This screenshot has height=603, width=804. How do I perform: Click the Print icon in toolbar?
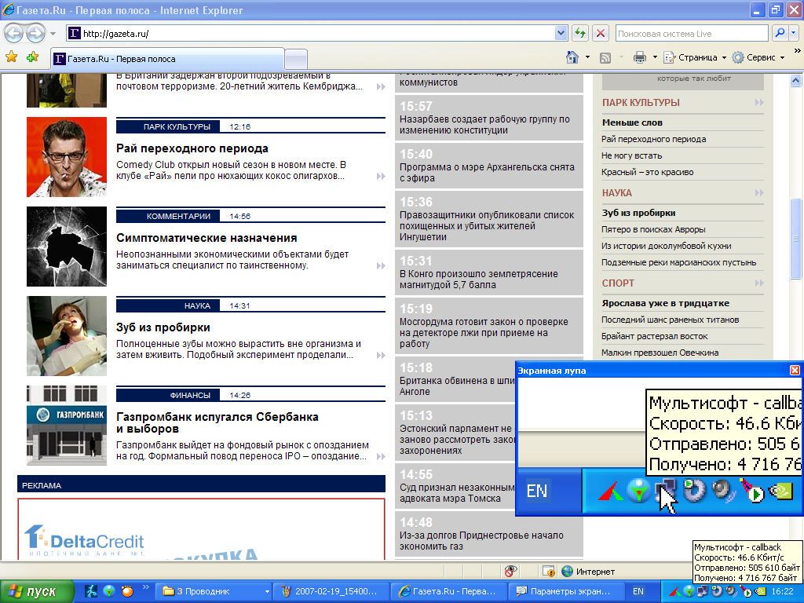point(639,57)
